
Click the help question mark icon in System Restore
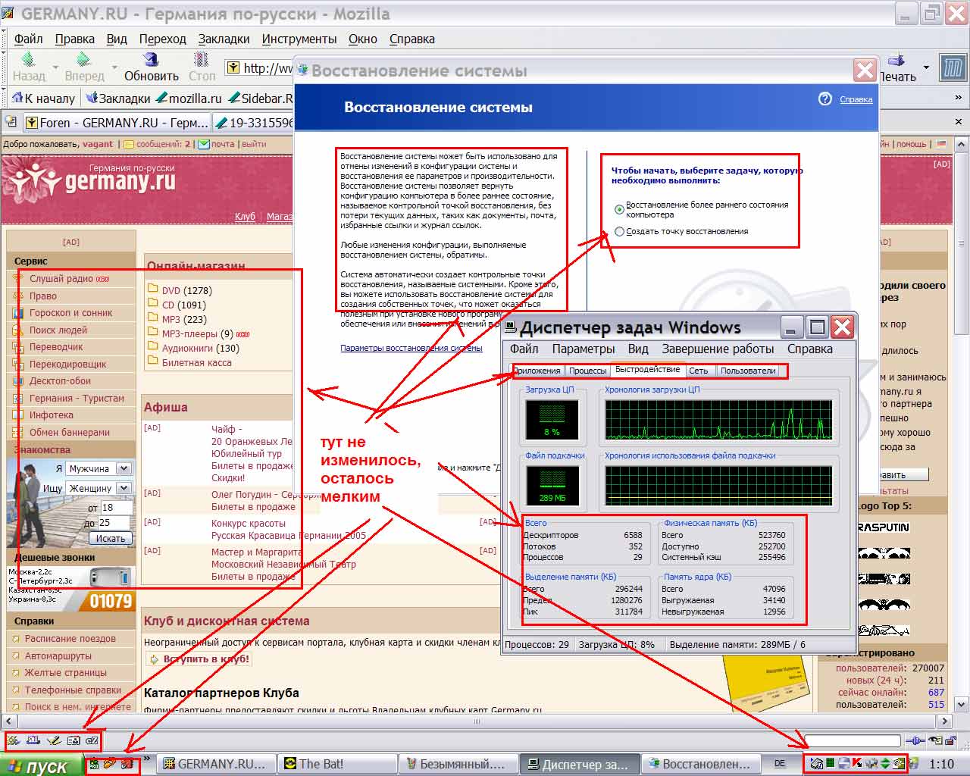[x=825, y=99]
